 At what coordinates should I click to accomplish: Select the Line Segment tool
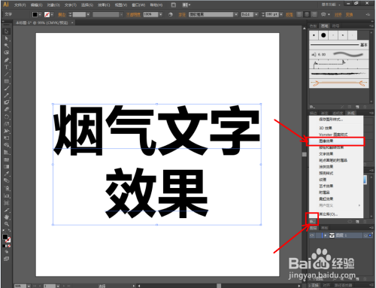pyautogui.click(x=7, y=74)
